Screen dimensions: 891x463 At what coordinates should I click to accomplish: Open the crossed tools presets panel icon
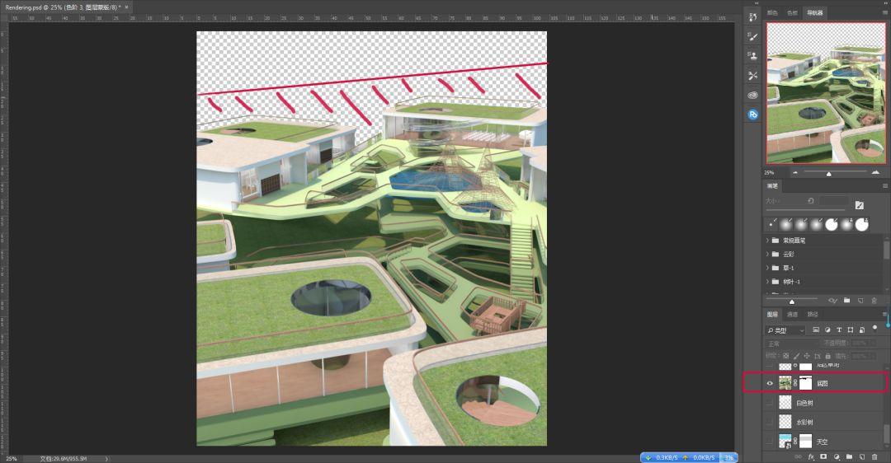pos(753,76)
